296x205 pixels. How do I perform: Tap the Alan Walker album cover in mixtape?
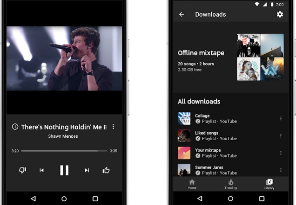(x=272, y=69)
